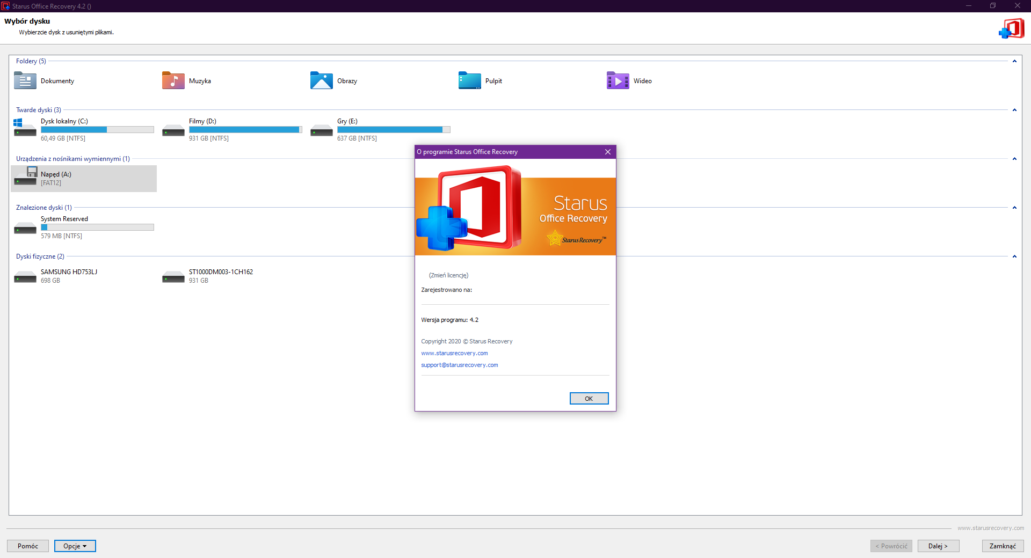The width and height of the screenshot is (1031, 558).
Task: Select the System Reserved disk icon
Action: [x=25, y=228]
